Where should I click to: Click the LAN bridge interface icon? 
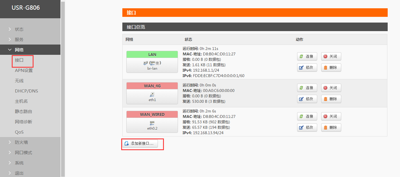point(152,63)
